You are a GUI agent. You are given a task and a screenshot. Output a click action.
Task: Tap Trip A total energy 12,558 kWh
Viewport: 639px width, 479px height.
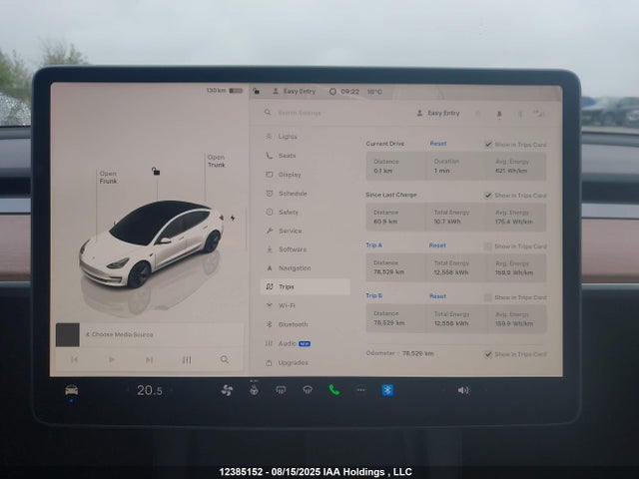click(x=451, y=272)
